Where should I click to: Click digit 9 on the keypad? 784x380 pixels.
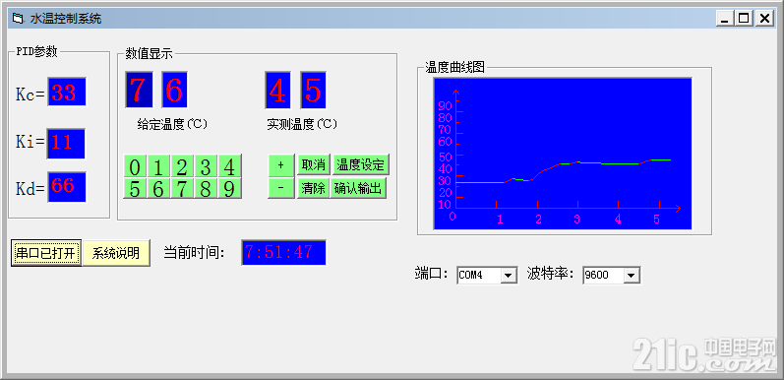coord(229,188)
